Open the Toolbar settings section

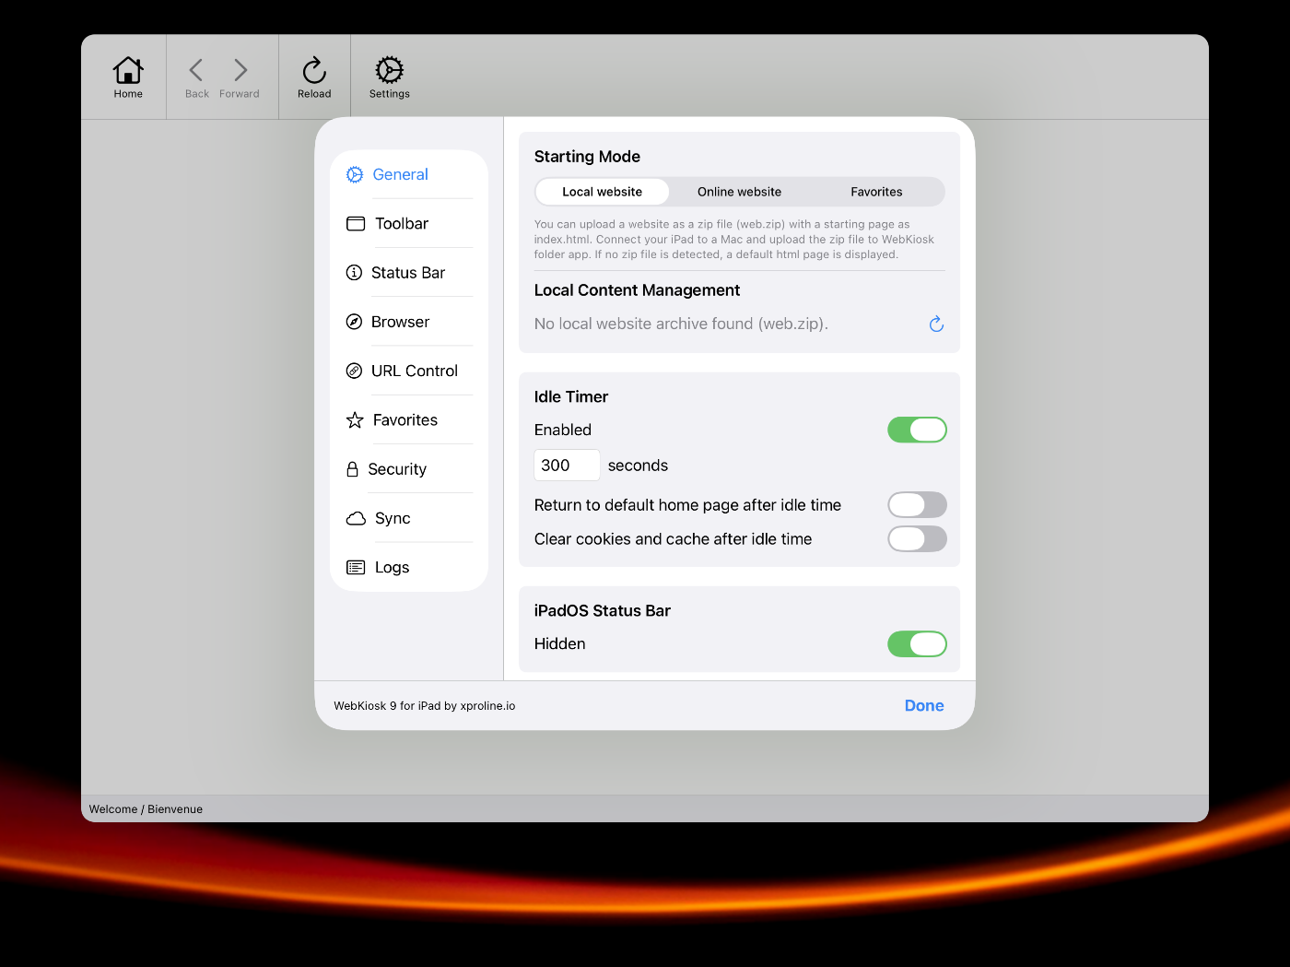(x=402, y=224)
